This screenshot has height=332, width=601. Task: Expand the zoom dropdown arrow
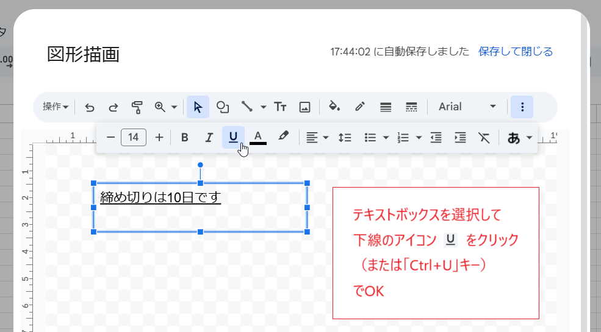coord(174,107)
